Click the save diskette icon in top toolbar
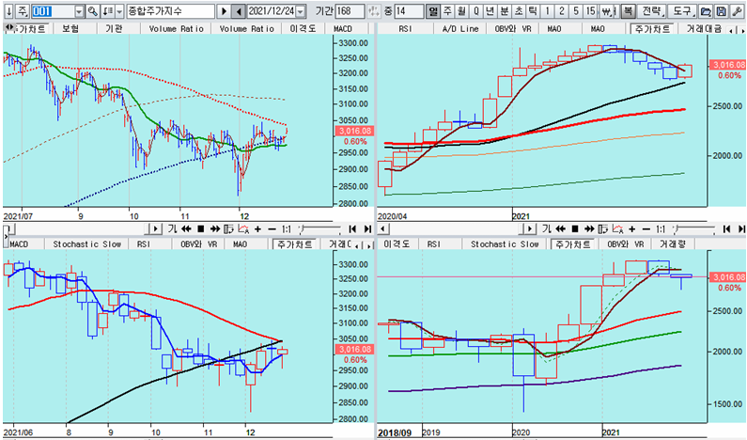Screen dimensions: 747x440 [721, 11]
